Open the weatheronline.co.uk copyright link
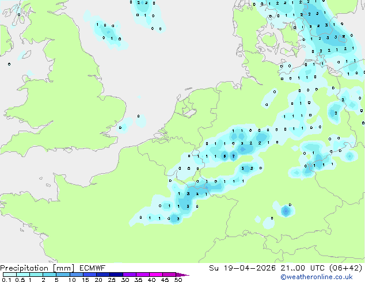 [x=317, y=277]
